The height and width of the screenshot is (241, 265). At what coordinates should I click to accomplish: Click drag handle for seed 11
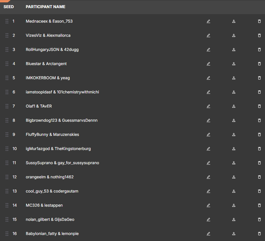point(7,163)
